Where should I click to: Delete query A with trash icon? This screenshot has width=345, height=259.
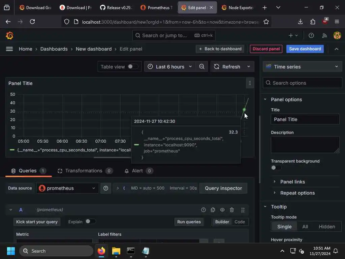tap(232, 210)
